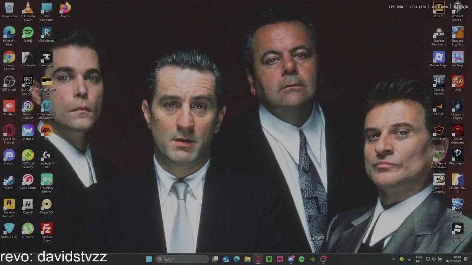Open the r2modman desktop shortcut
This screenshot has height=265, width=472.
tap(46, 35)
